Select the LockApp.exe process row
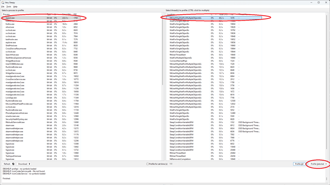This screenshot has width=330, height=185. point(42,98)
